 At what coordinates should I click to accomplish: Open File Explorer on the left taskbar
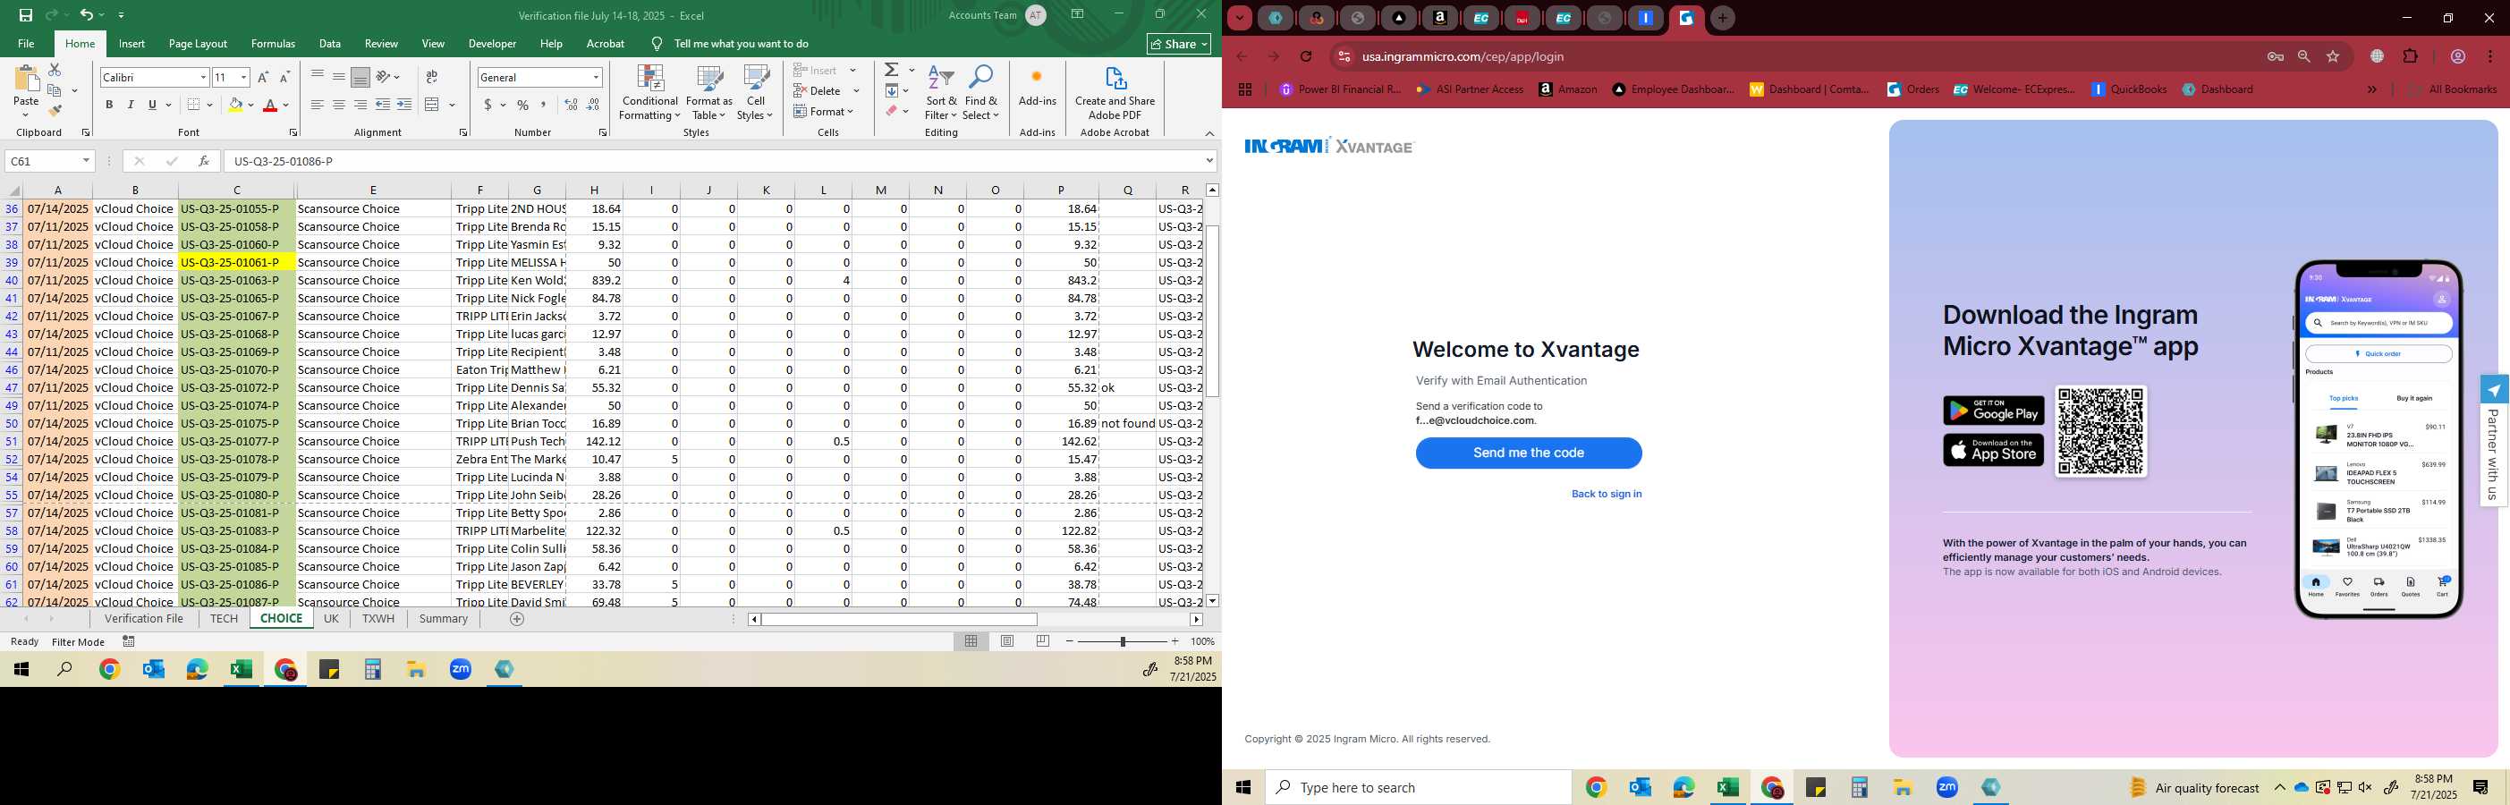pos(417,670)
